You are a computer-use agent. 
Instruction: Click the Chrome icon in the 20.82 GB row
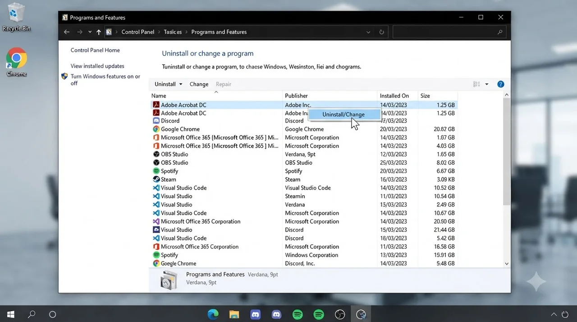tap(156, 129)
